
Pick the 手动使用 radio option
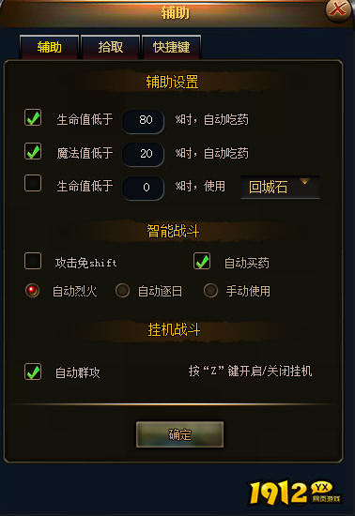pyautogui.click(x=210, y=291)
